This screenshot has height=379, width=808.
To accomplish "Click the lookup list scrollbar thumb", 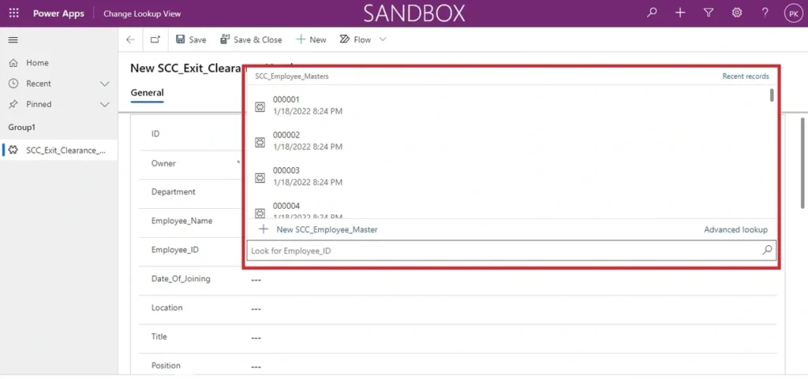I will pos(772,95).
